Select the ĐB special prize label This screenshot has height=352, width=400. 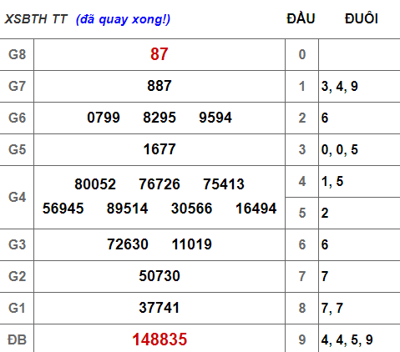(17, 339)
